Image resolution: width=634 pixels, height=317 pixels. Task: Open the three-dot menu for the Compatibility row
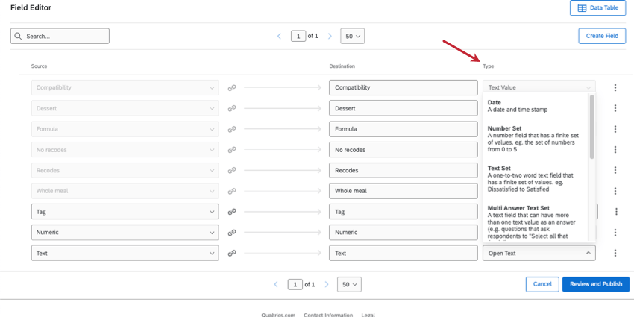pyautogui.click(x=615, y=88)
